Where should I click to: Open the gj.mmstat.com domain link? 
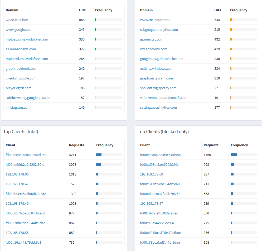coord(152,39)
